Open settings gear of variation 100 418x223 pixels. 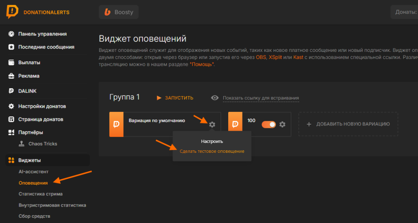coord(282,124)
